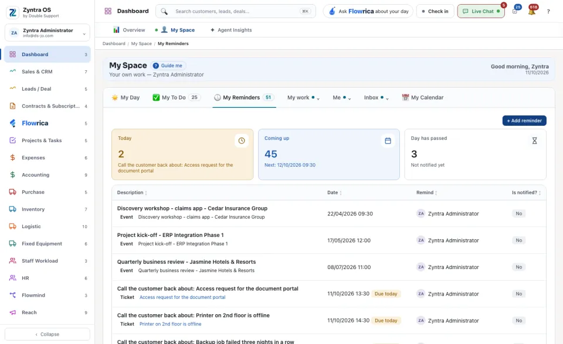
Task: Open Projects & Tasks sidebar icon
Action: (x=12, y=140)
